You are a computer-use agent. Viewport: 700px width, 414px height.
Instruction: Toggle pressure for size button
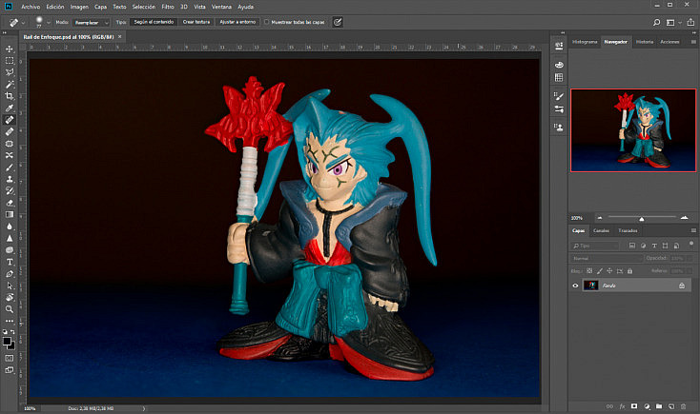(338, 22)
